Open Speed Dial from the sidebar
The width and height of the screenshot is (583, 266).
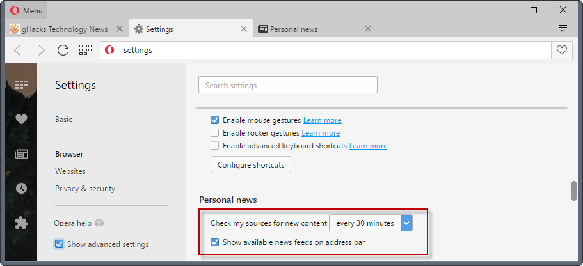pyautogui.click(x=21, y=84)
